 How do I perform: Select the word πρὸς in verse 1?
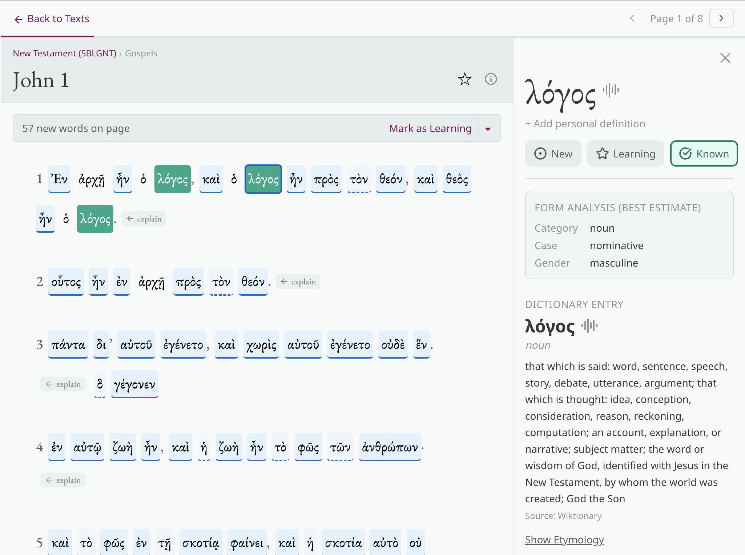326,179
